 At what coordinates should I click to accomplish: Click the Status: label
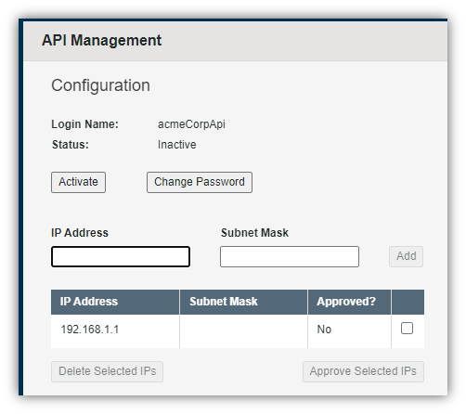tap(71, 145)
